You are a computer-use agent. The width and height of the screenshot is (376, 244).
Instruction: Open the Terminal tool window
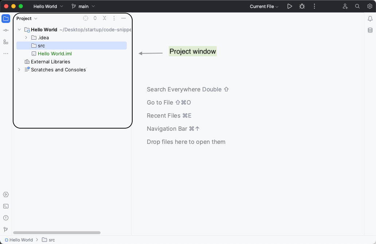(6, 206)
